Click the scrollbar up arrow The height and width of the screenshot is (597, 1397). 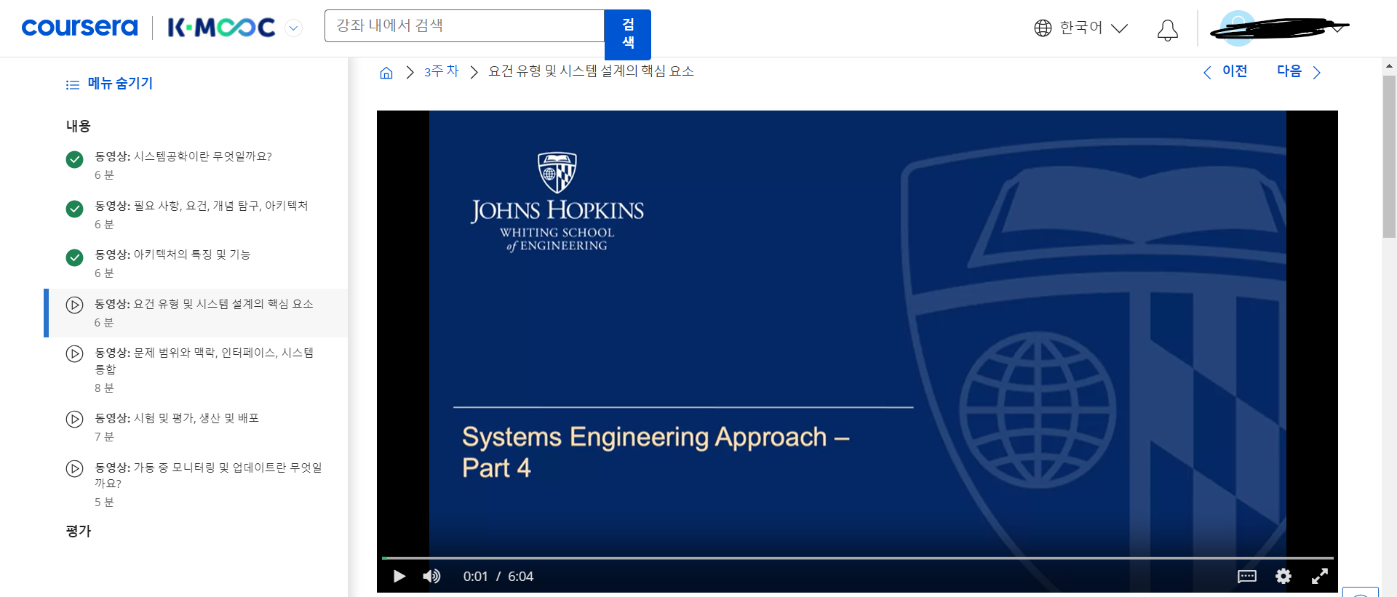tap(1389, 65)
